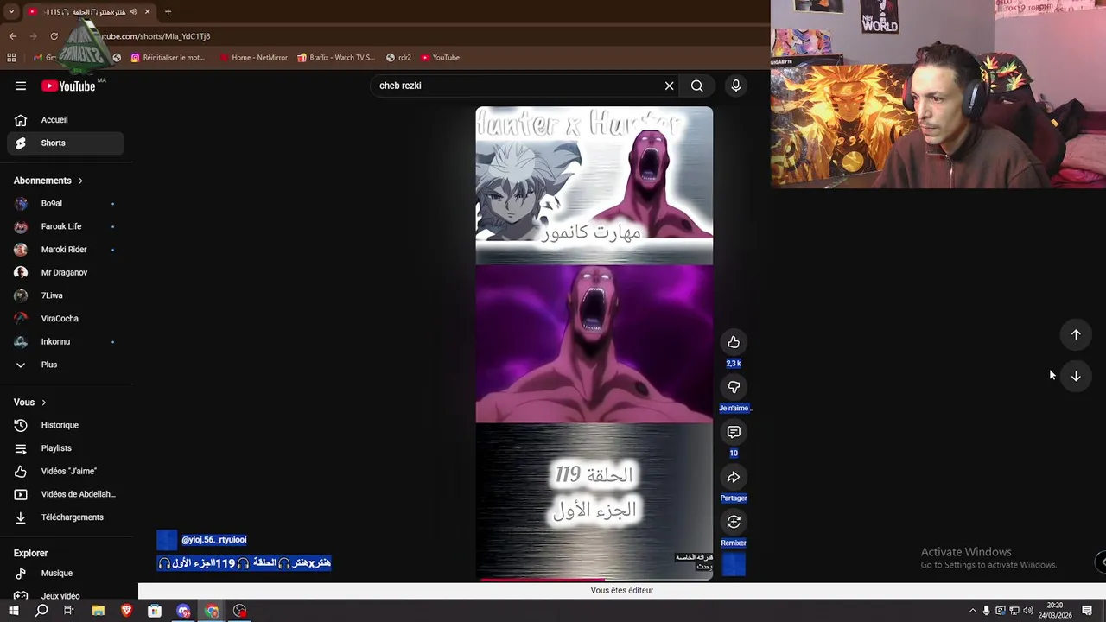Image resolution: width=1106 pixels, height=622 pixels.
Task: Close the YouTube browser tab
Action: (x=148, y=11)
